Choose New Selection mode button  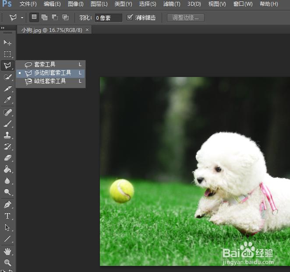(34, 17)
